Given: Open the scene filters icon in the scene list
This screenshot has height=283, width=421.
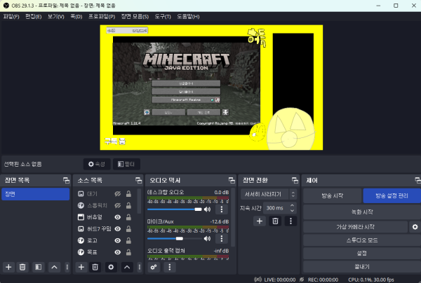Looking at the screenshot, I should [x=39, y=267].
